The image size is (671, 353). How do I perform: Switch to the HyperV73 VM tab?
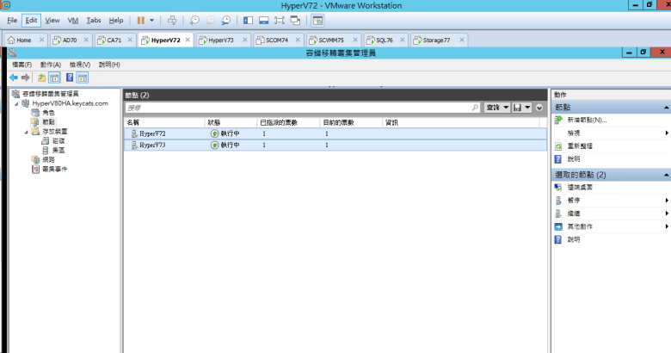click(x=219, y=40)
